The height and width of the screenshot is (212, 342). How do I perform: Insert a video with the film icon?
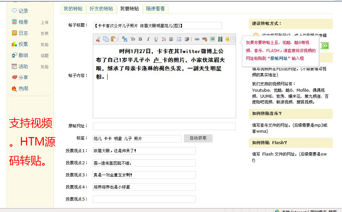(220, 39)
